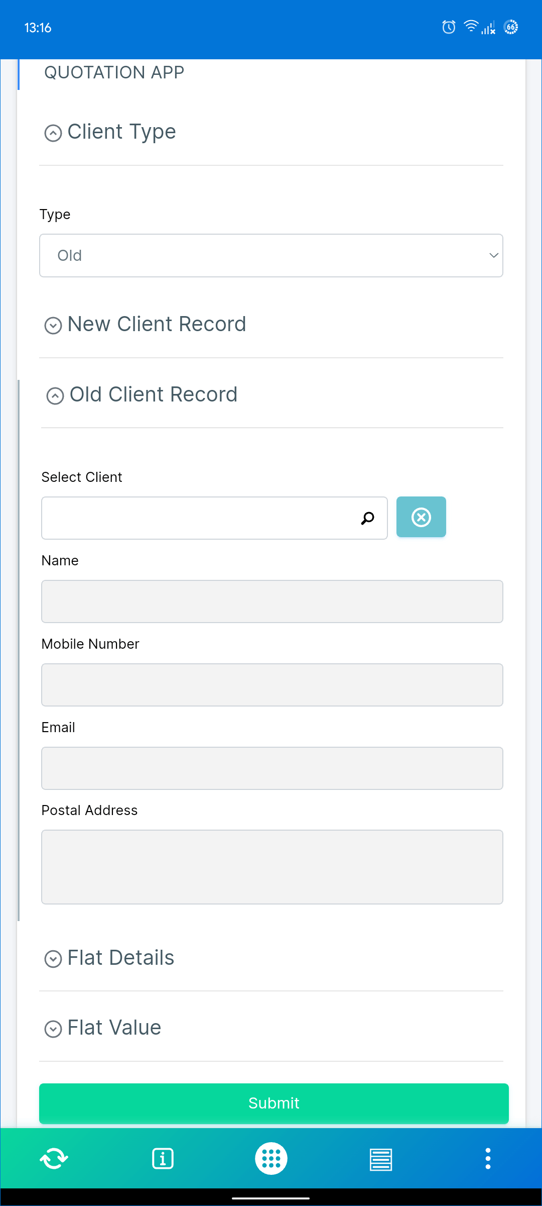The width and height of the screenshot is (542, 1206).
Task: Clear selected client with the X button
Action: pos(421,517)
